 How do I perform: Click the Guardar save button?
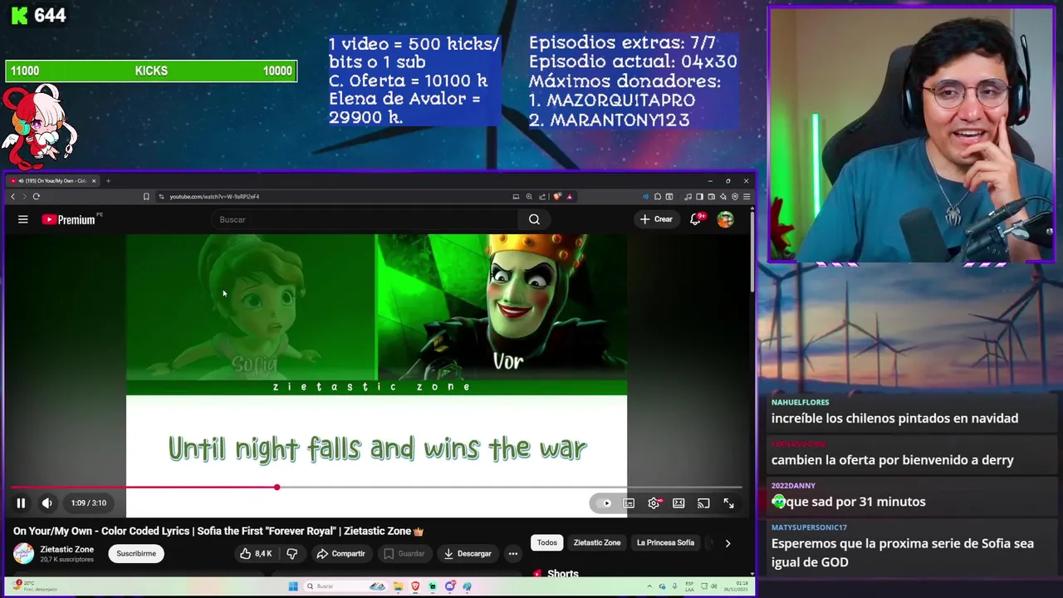404,553
